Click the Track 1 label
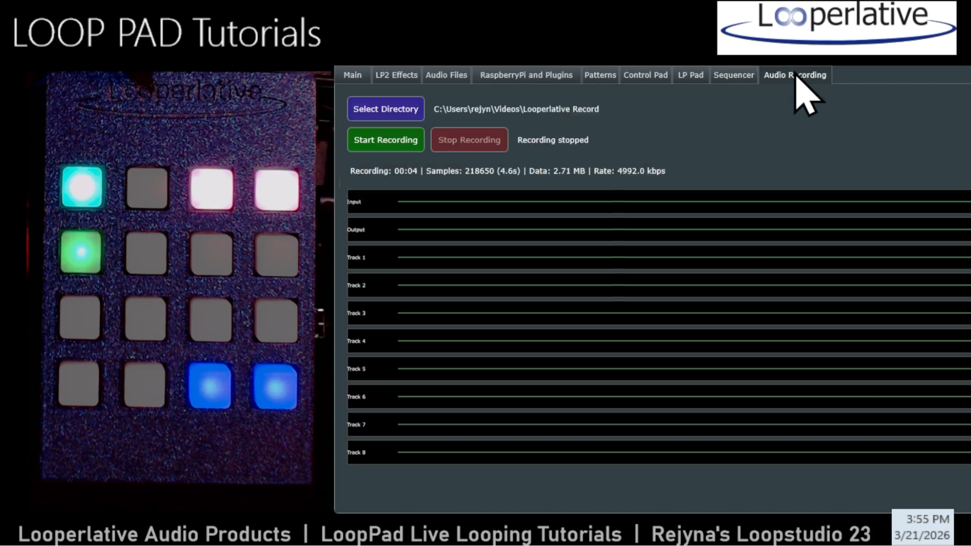This screenshot has width=971, height=546. [x=356, y=258]
